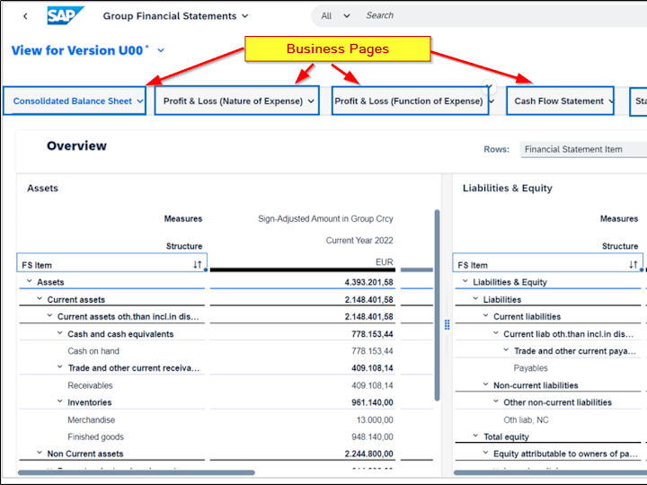Viewport: 647px width, 485px height.
Task: Select the Finished goods row
Action: point(96,436)
